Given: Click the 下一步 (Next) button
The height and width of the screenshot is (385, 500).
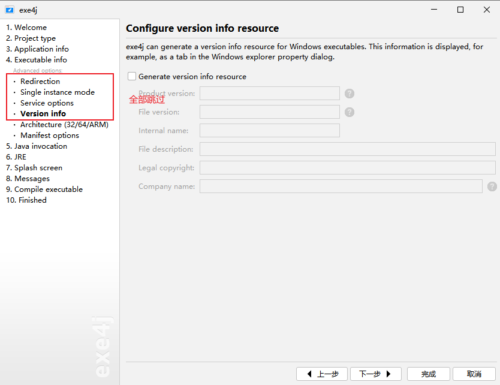Looking at the screenshot, I should tap(375, 374).
